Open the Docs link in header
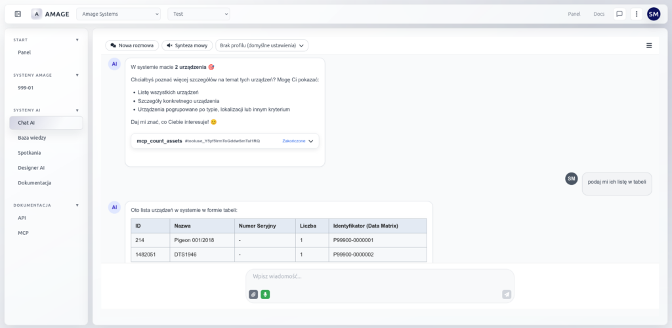 point(598,14)
